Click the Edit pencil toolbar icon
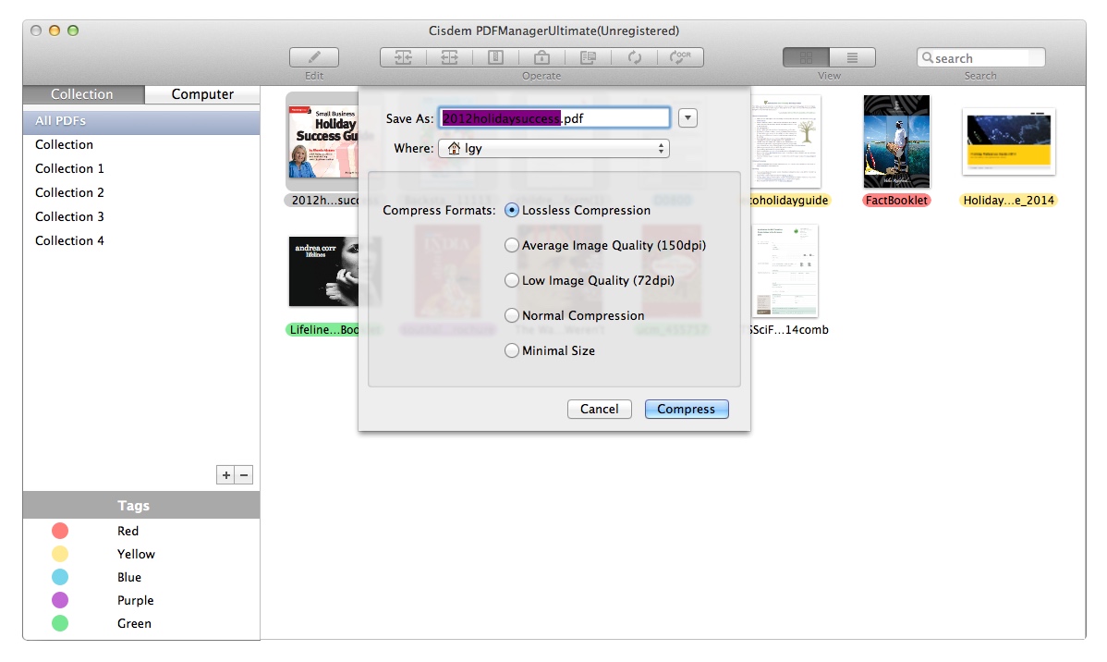This screenshot has height=662, width=1107. (x=314, y=57)
